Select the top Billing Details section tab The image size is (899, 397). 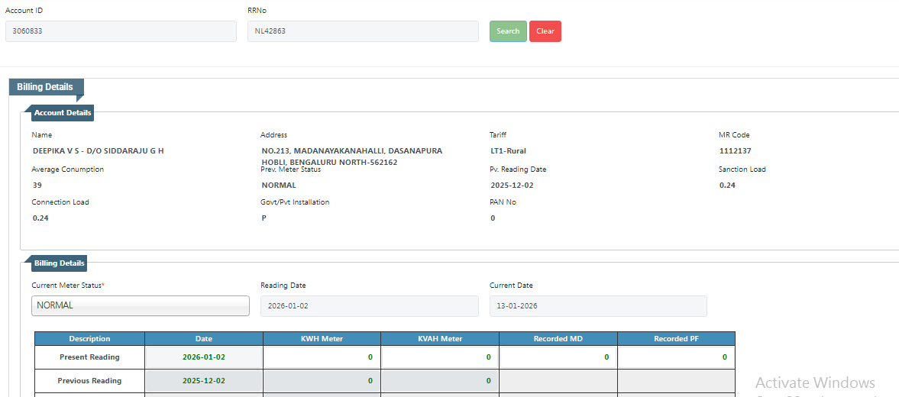46,87
